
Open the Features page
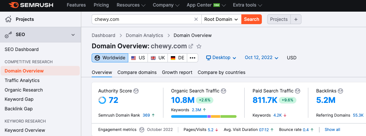click(76, 5)
